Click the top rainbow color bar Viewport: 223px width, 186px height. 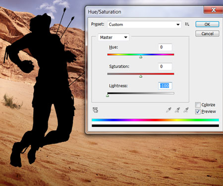pos(155,120)
